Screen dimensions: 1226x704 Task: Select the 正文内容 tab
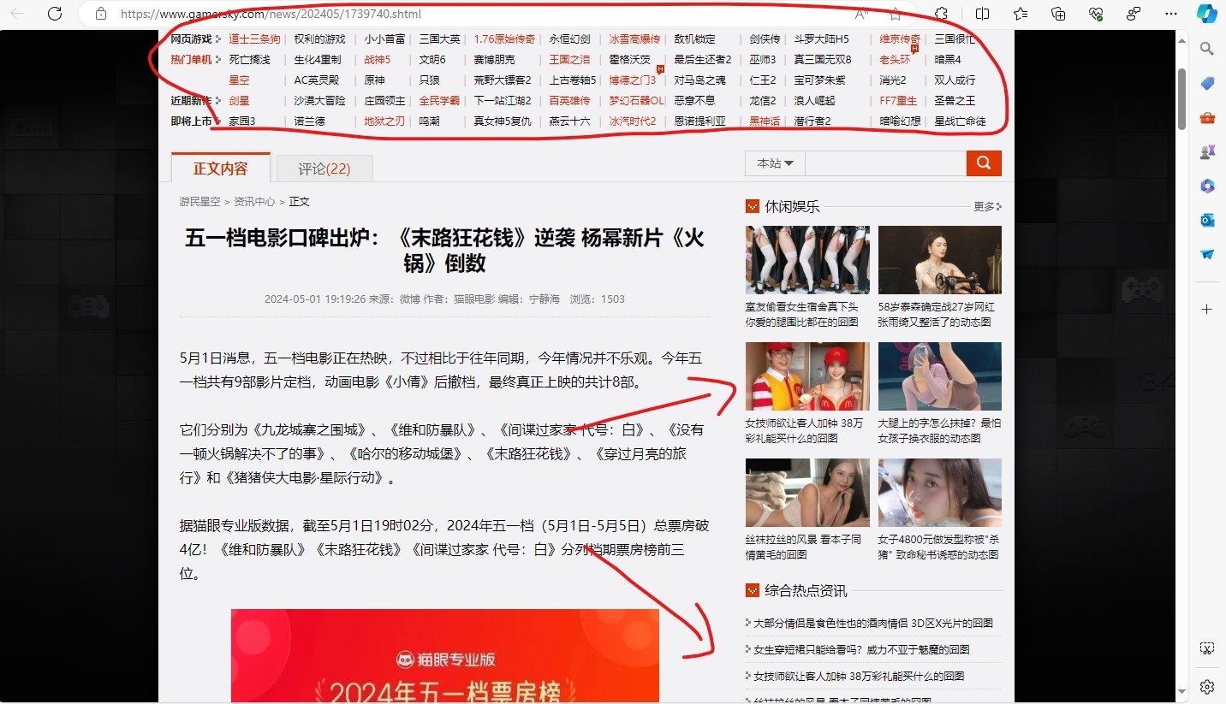coord(220,168)
